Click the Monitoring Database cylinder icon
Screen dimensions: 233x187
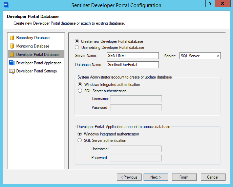(12, 46)
